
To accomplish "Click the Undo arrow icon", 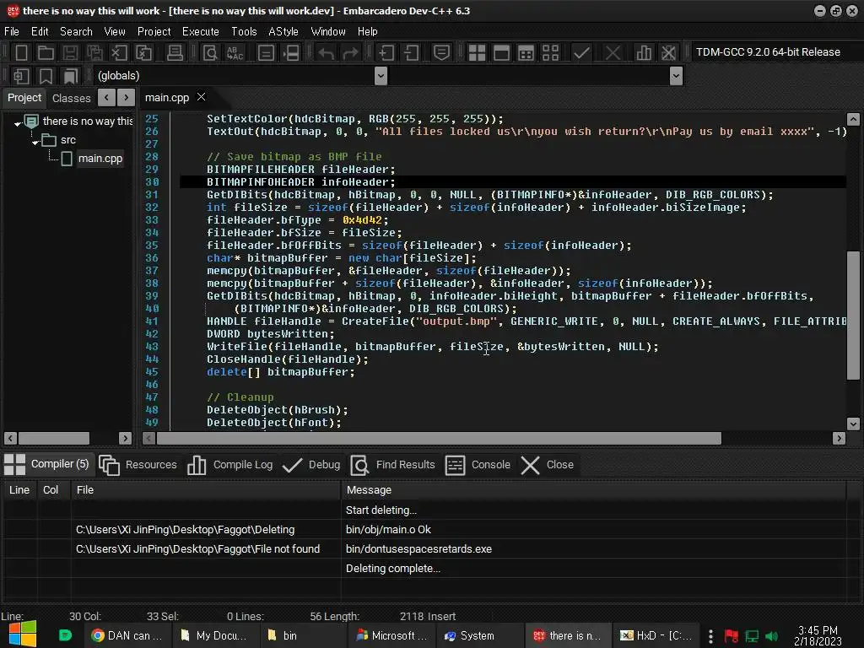I will tap(326, 52).
